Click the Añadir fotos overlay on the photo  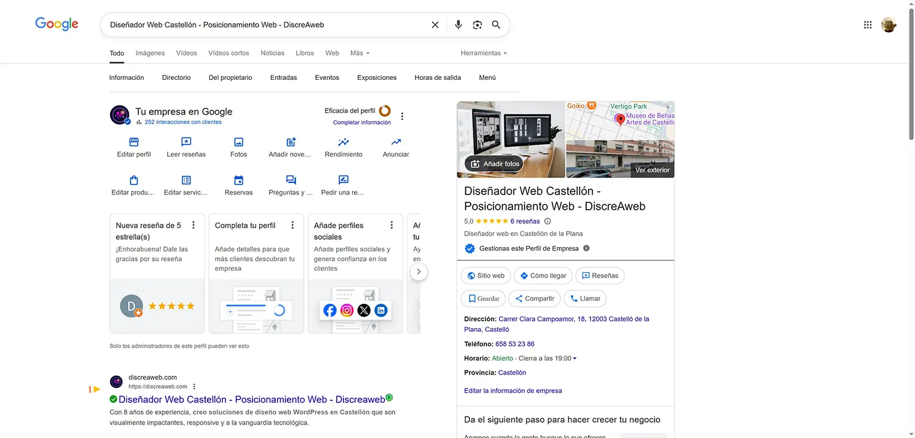[494, 163]
